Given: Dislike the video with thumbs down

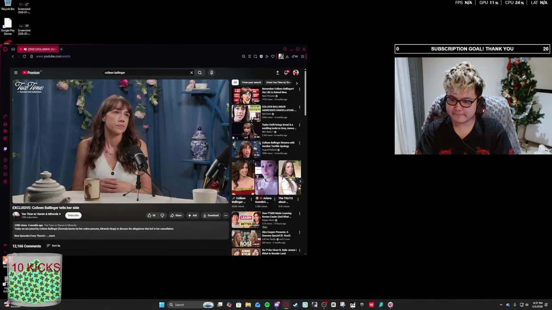Looking at the screenshot, I should 162,215.
